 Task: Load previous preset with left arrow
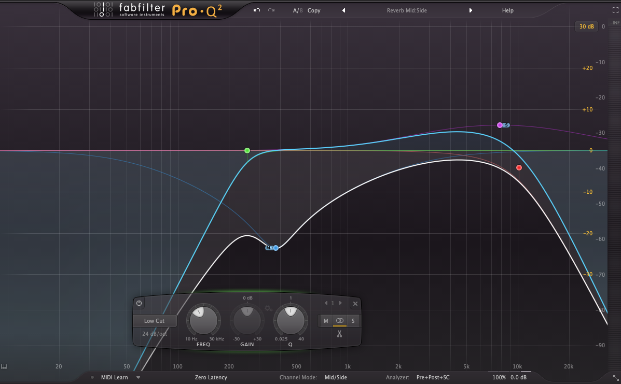343,11
